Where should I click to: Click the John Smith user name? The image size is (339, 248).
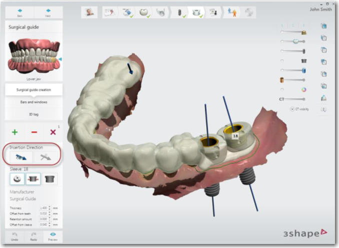pyautogui.click(x=320, y=10)
